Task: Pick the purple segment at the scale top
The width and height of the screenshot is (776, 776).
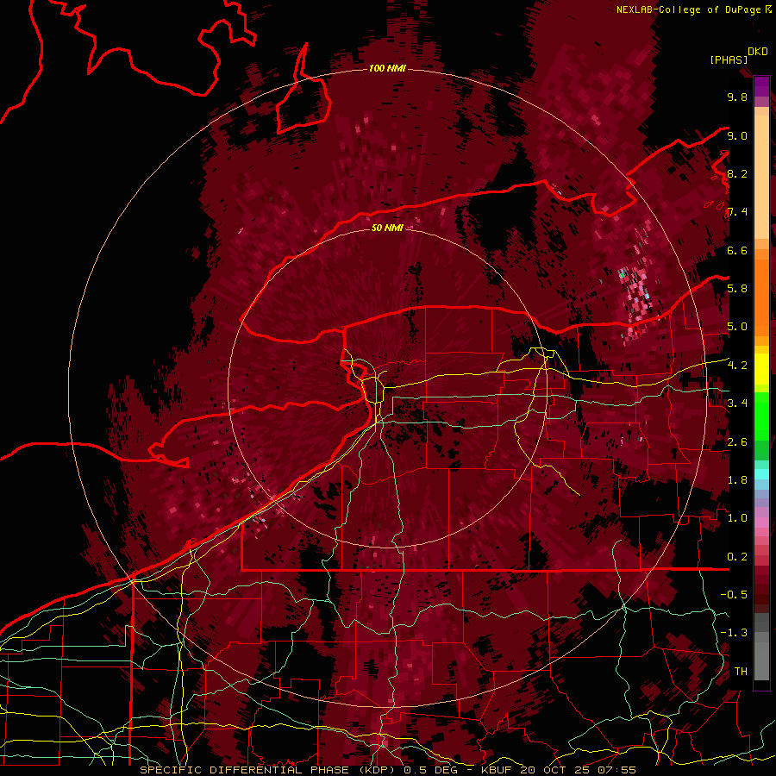Action: point(761,86)
